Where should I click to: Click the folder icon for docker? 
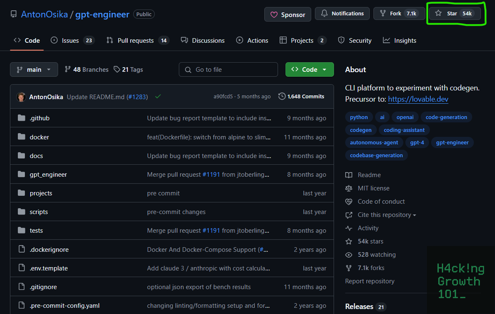22,136
